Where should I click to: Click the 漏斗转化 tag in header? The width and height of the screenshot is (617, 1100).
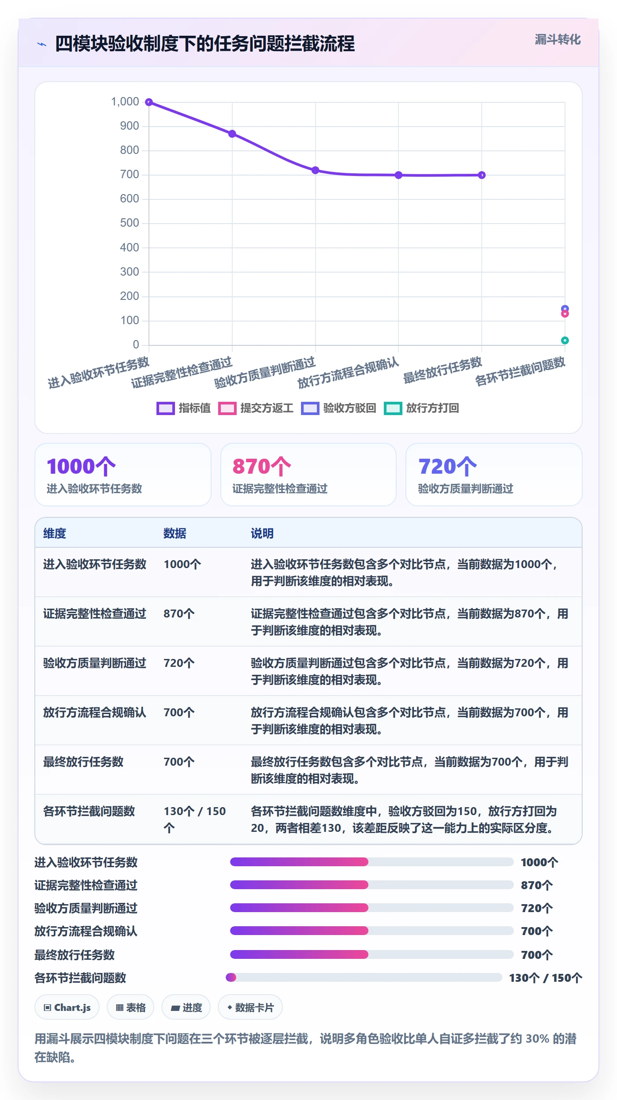(558, 40)
